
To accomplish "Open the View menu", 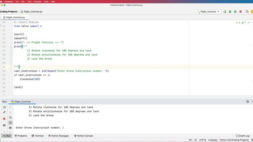I will [x=29, y=2].
